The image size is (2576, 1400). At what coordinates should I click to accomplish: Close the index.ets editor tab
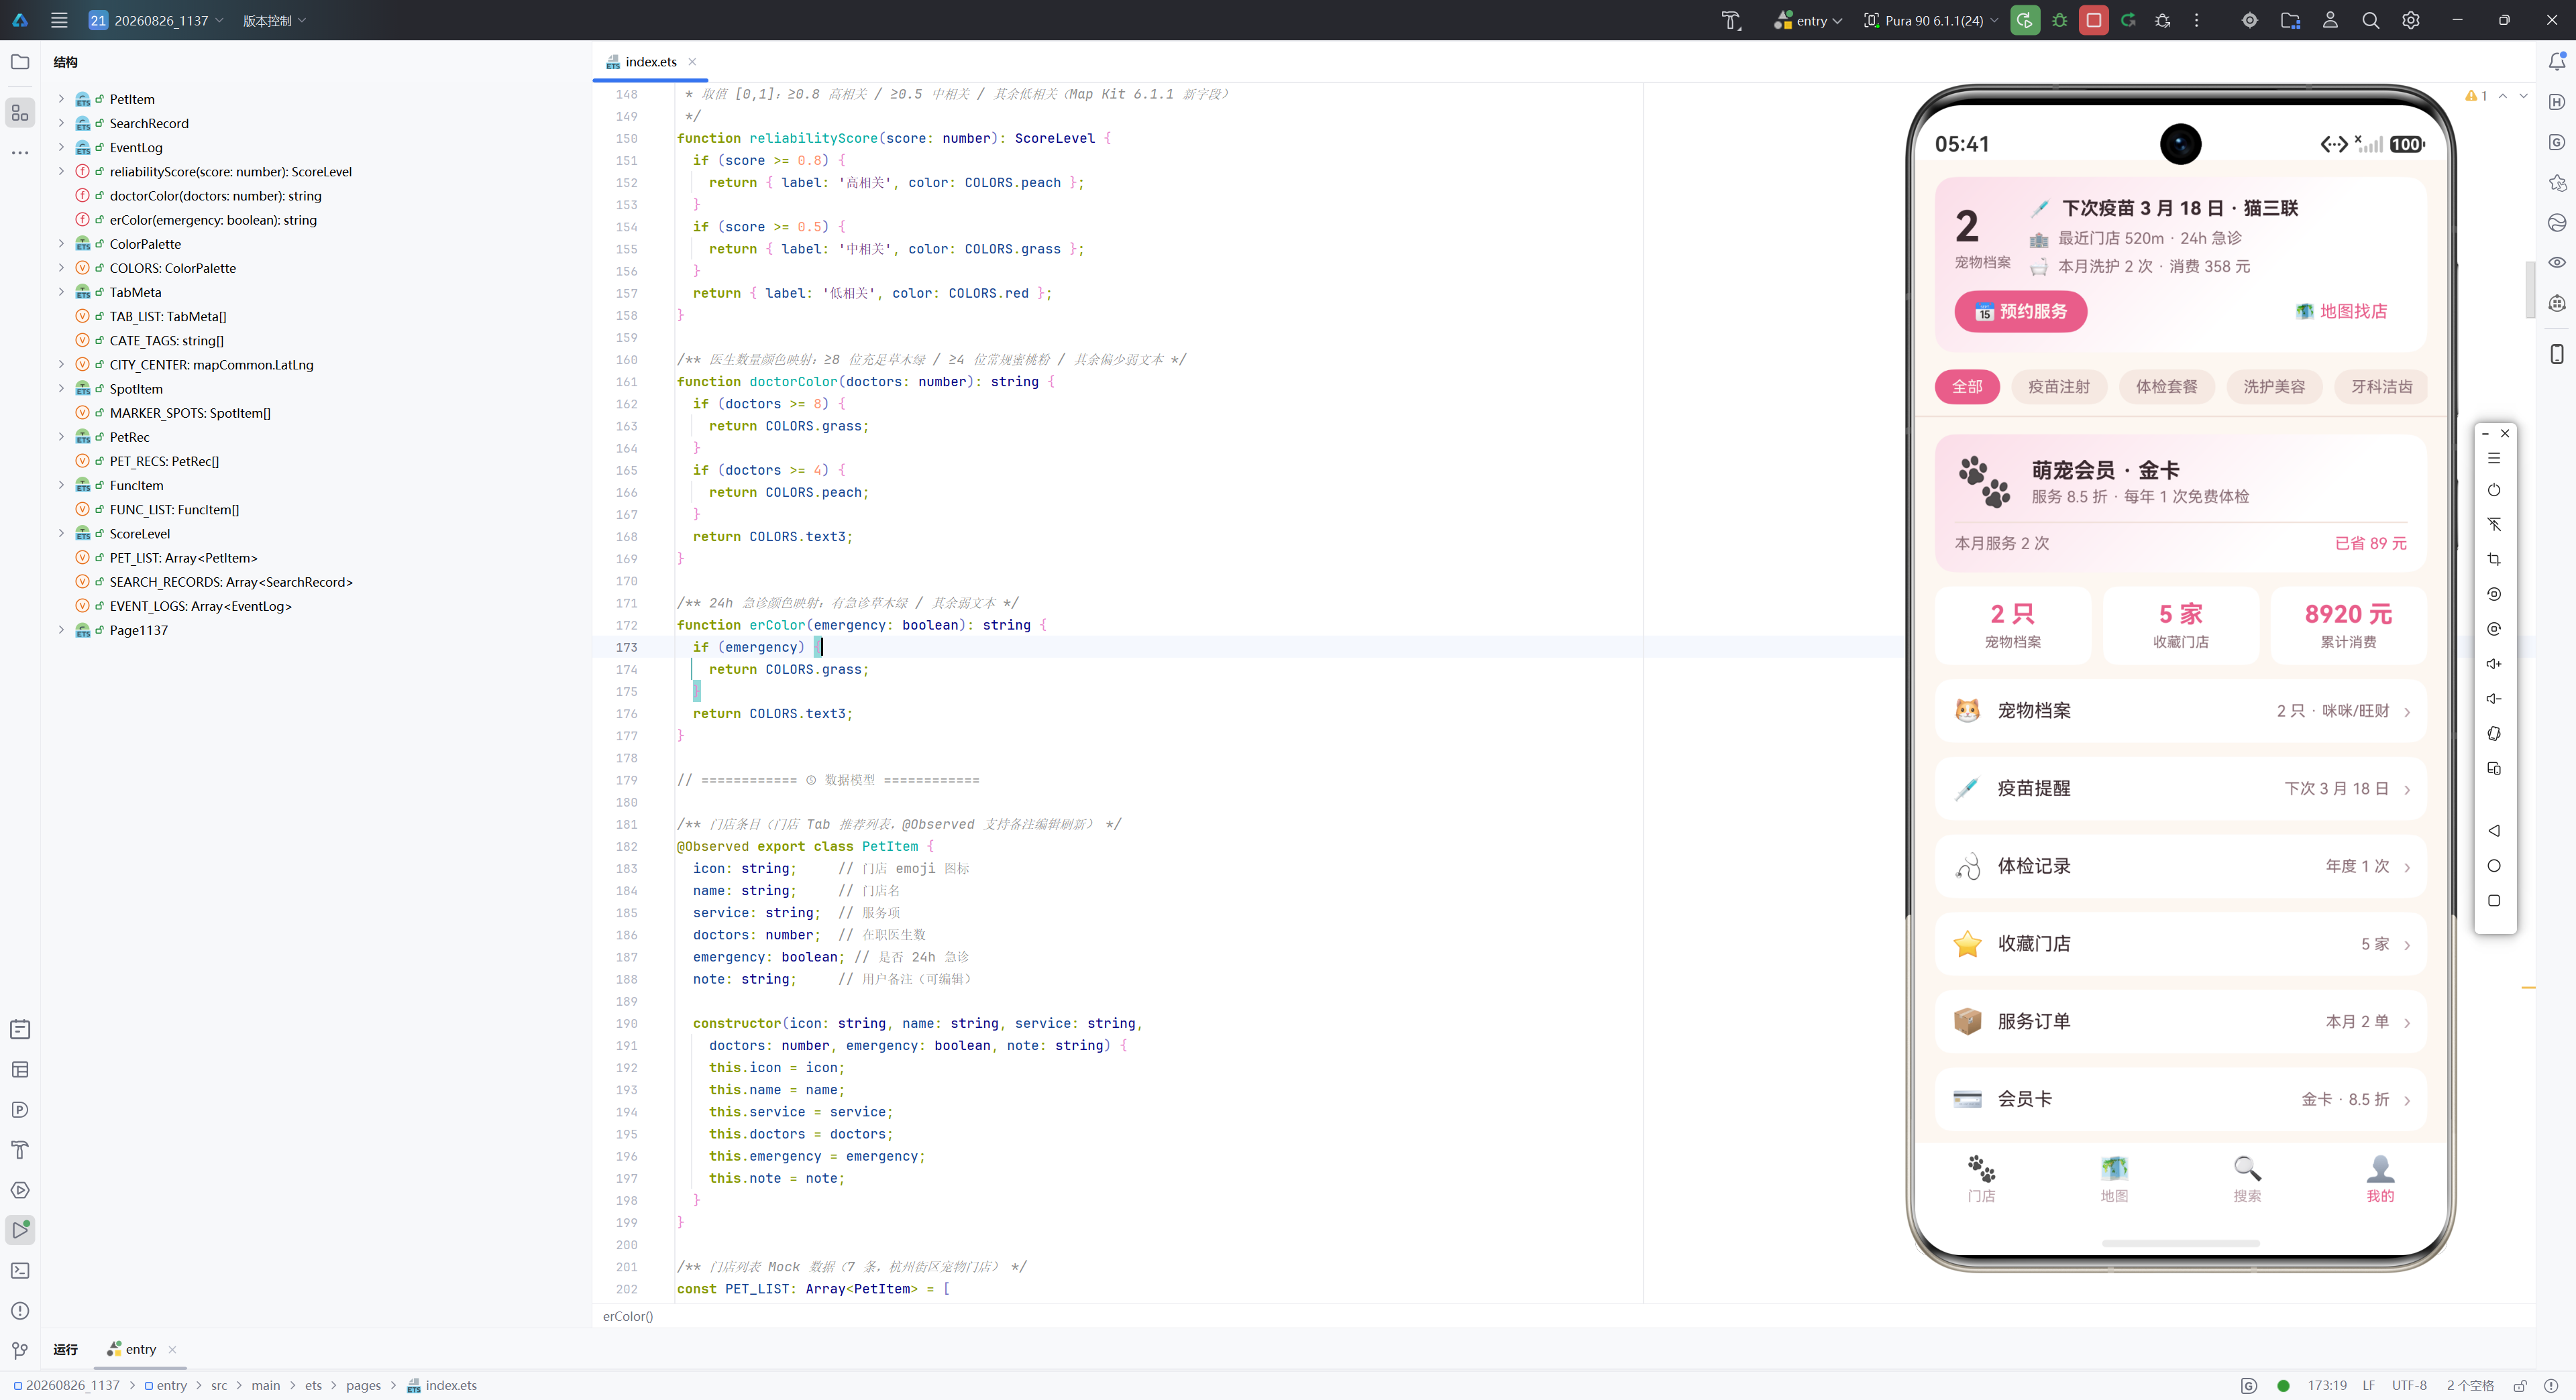click(x=692, y=62)
